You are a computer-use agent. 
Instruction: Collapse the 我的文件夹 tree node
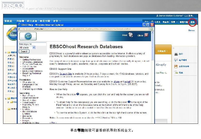click(6, 52)
